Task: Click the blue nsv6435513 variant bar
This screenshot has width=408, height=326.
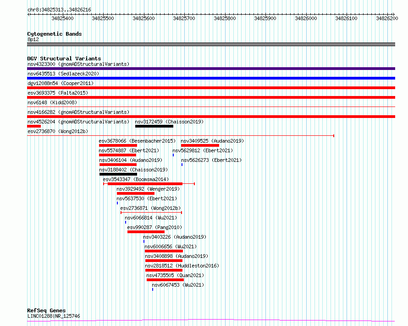Action: pyautogui.click(x=211, y=78)
